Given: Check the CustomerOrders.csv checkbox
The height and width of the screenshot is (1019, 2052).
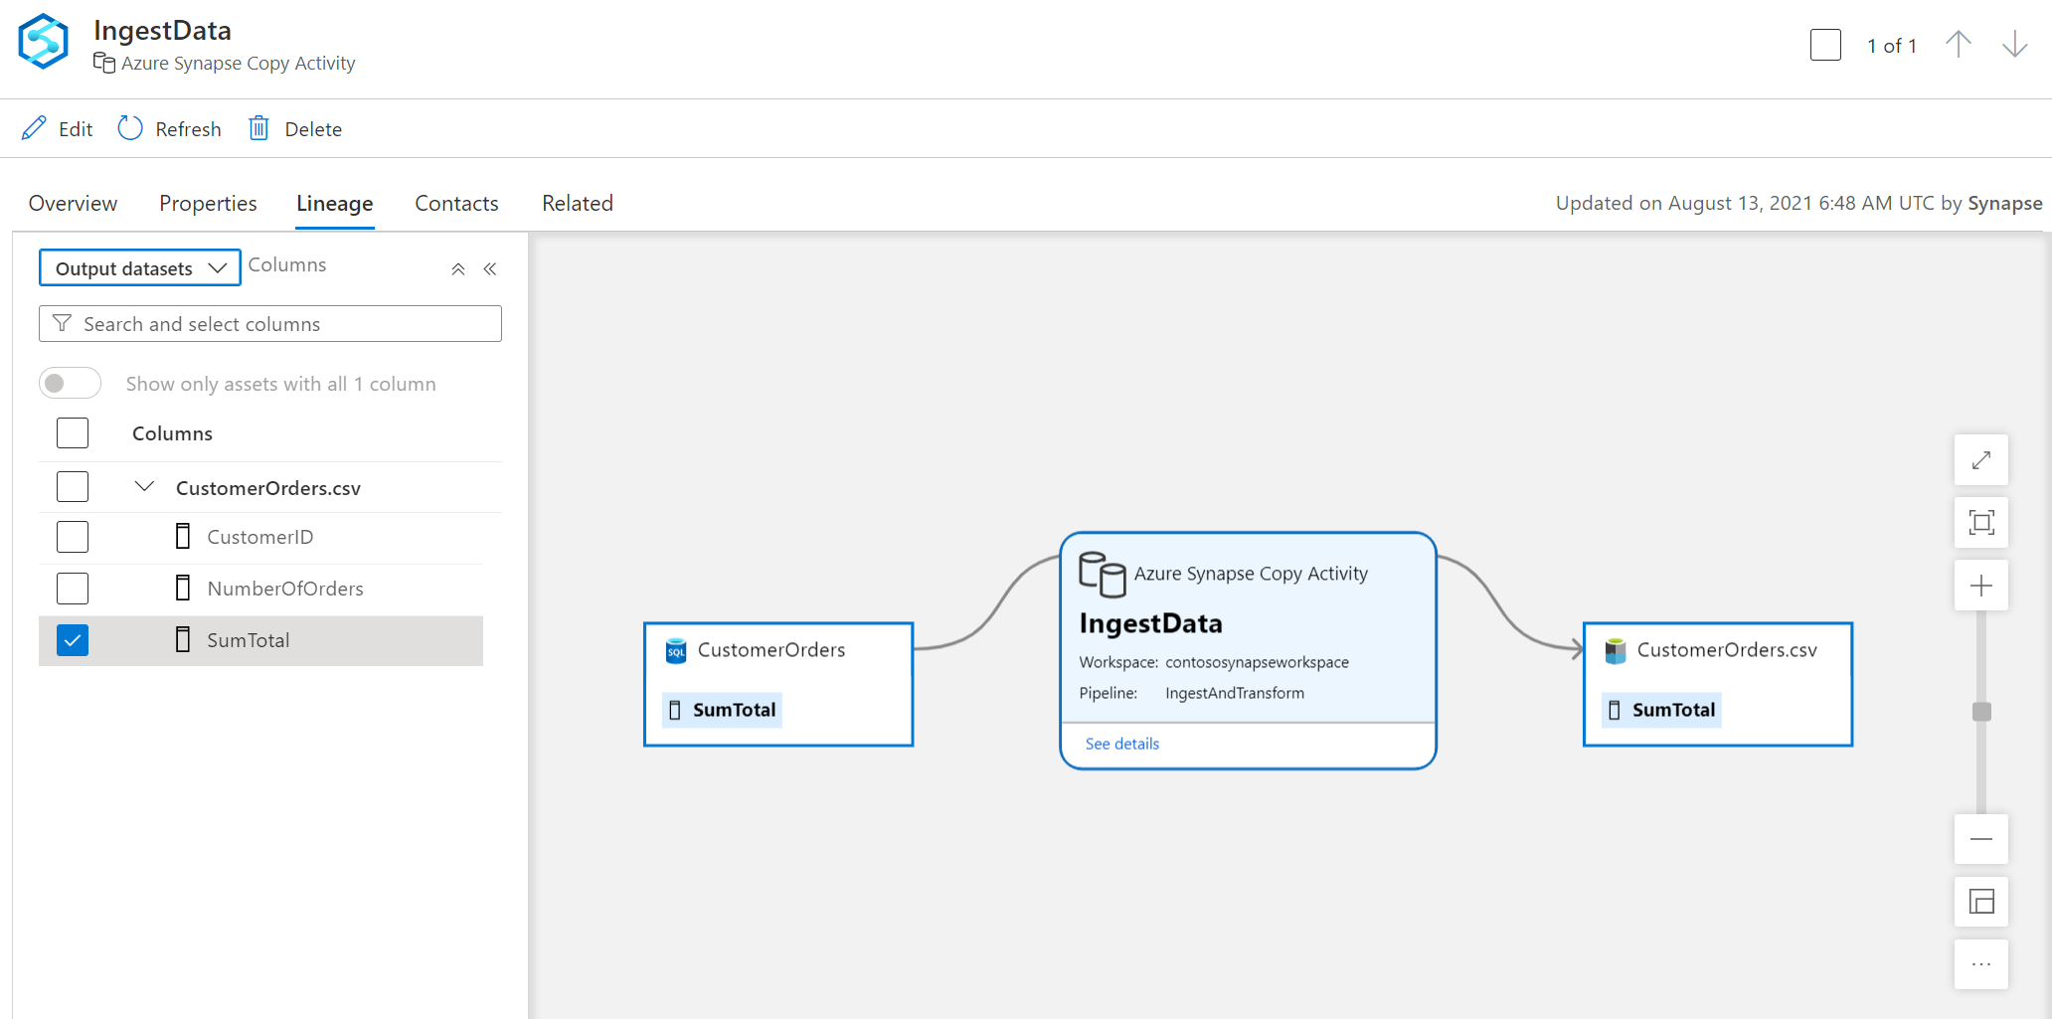Looking at the screenshot, I should point(73,487).
